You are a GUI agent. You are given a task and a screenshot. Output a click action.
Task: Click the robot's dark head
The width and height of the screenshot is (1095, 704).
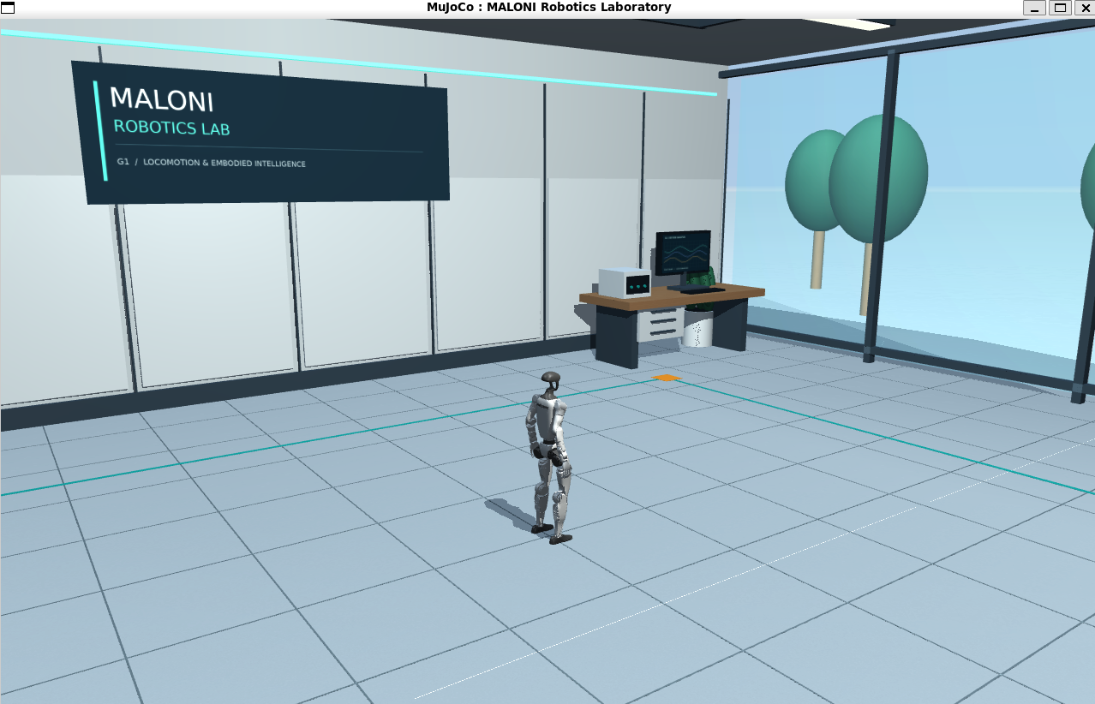tap(550, 378)
